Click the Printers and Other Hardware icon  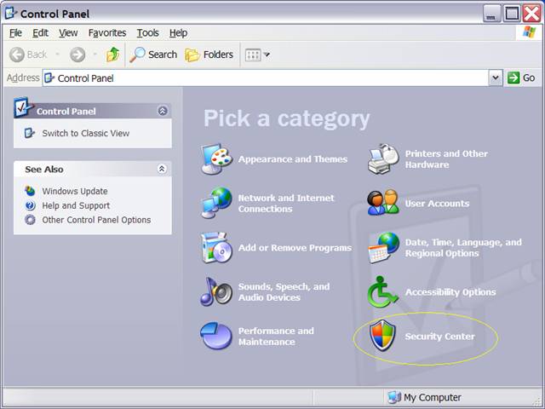click(383, 158)
